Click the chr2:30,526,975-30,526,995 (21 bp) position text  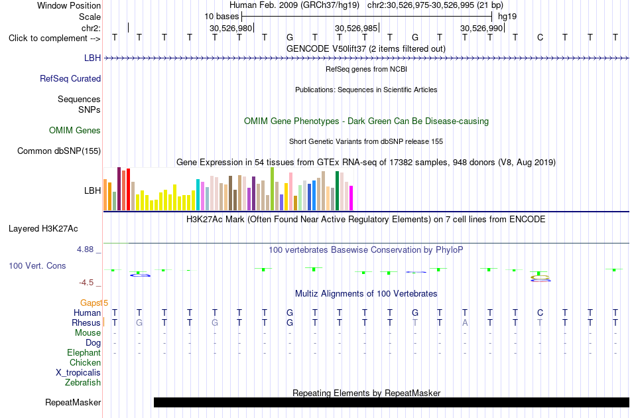click(x=435, y=5)
